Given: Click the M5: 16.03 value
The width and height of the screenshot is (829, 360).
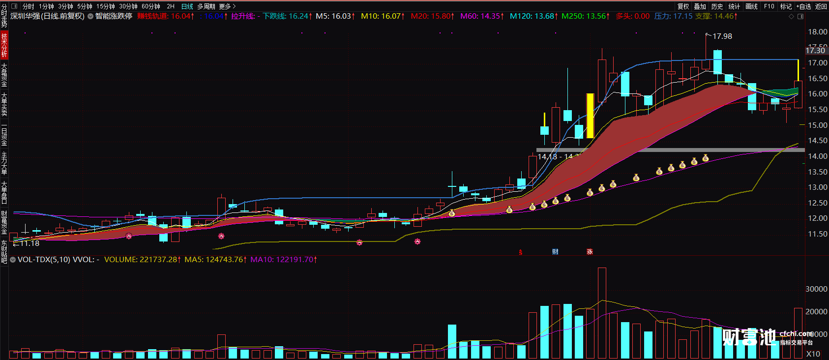Looking at the screenshot, I should coord(336,16).
